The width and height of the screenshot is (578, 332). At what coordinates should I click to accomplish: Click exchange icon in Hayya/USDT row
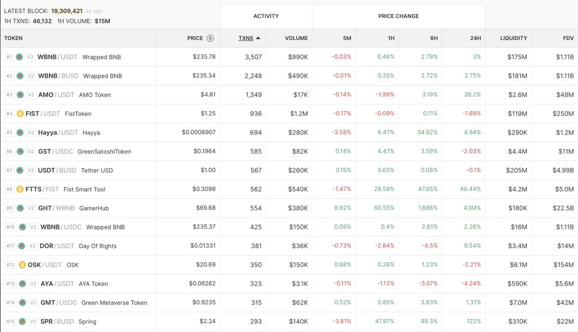coord(20,132)
